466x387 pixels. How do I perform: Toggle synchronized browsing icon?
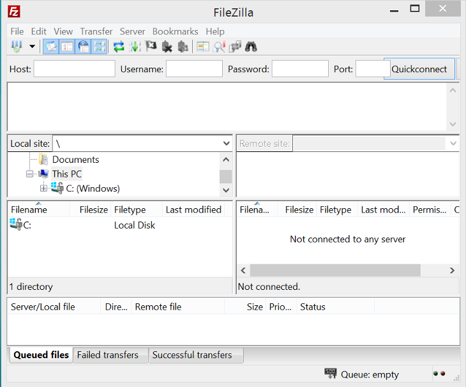point(235,47)
